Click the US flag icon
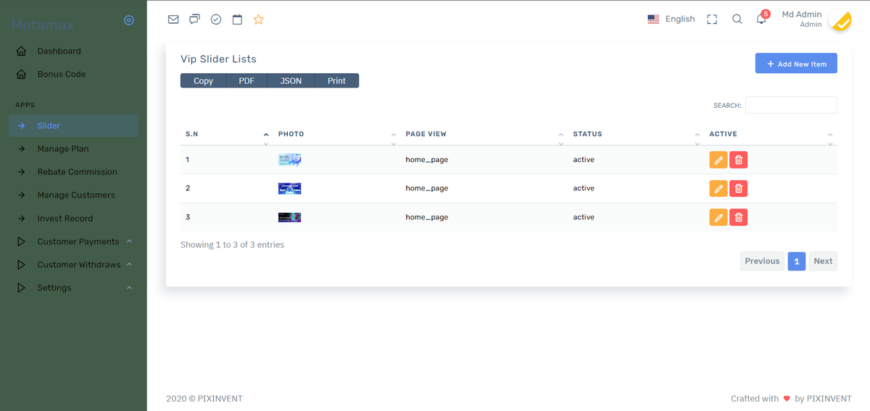Viewport: 870px width, 411px height. [653, 20]
